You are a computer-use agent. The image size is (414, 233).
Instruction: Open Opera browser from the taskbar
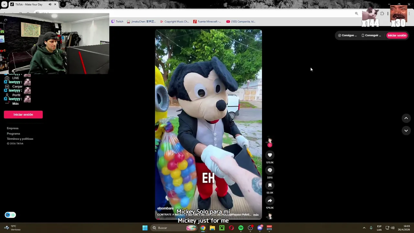[231, 228]
